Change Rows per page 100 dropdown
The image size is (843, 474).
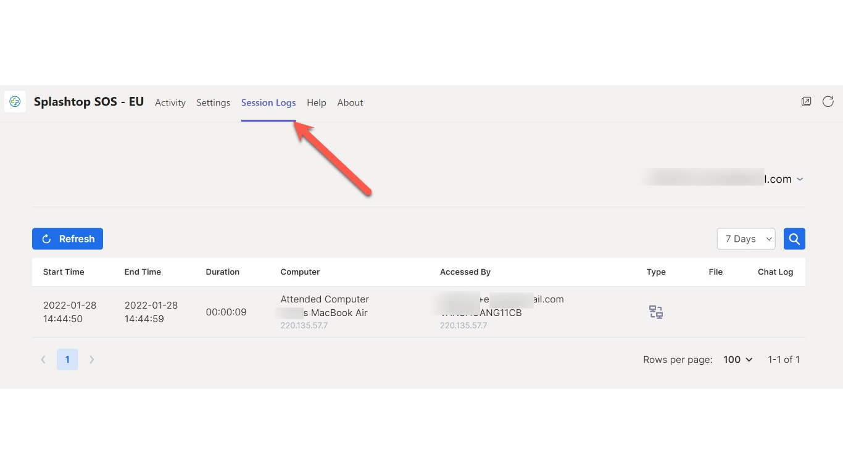738,360
